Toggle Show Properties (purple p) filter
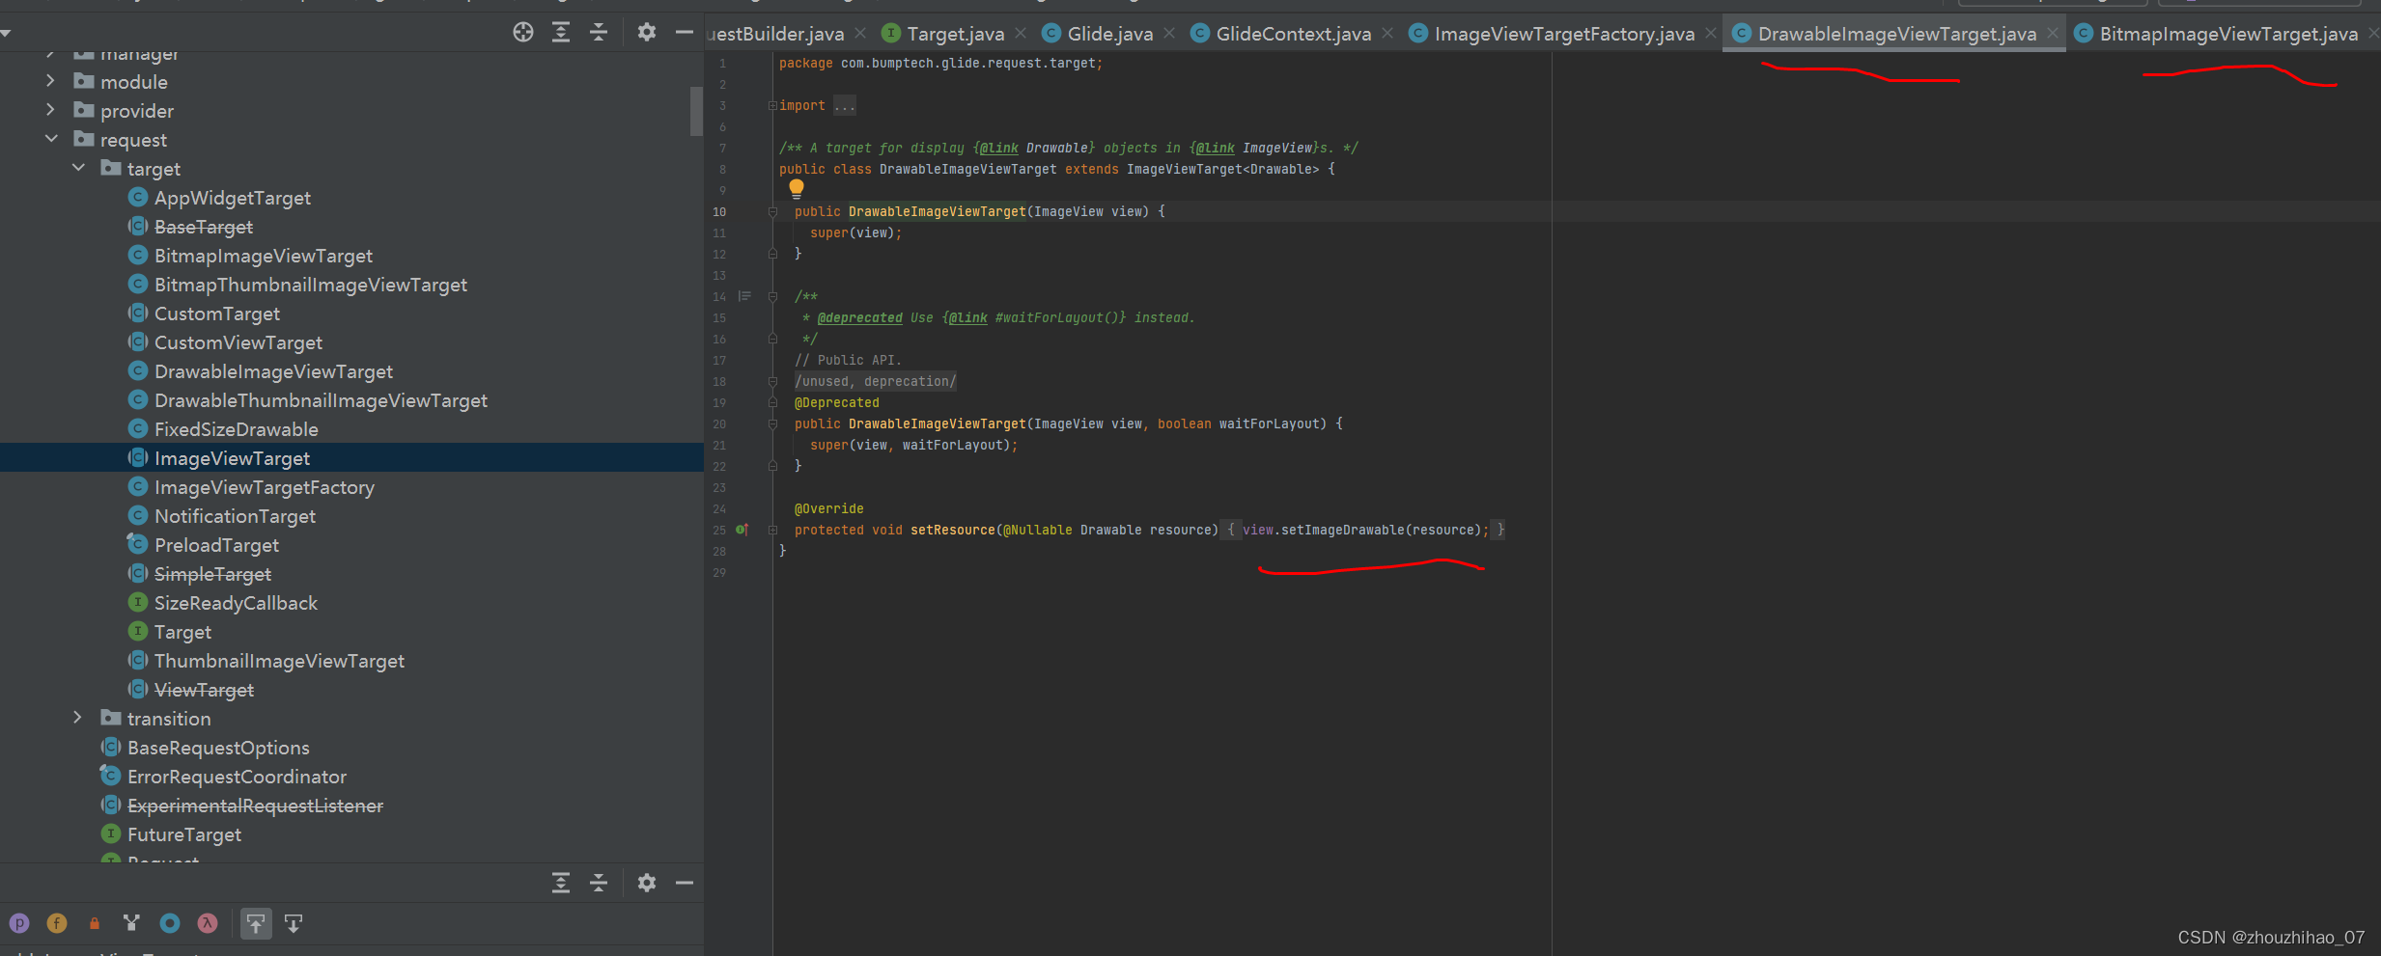The image size is (2381, 956). click(19, 923)
